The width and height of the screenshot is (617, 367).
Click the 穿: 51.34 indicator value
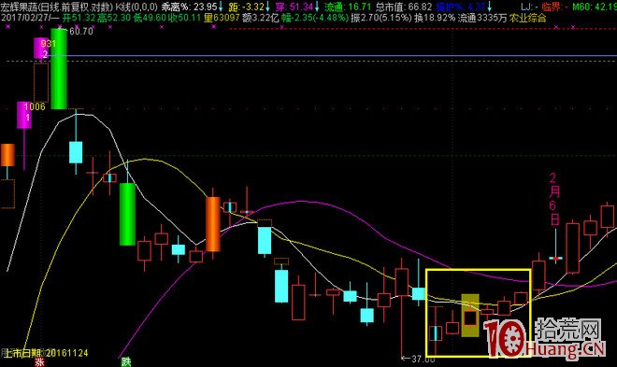point(294,7)
